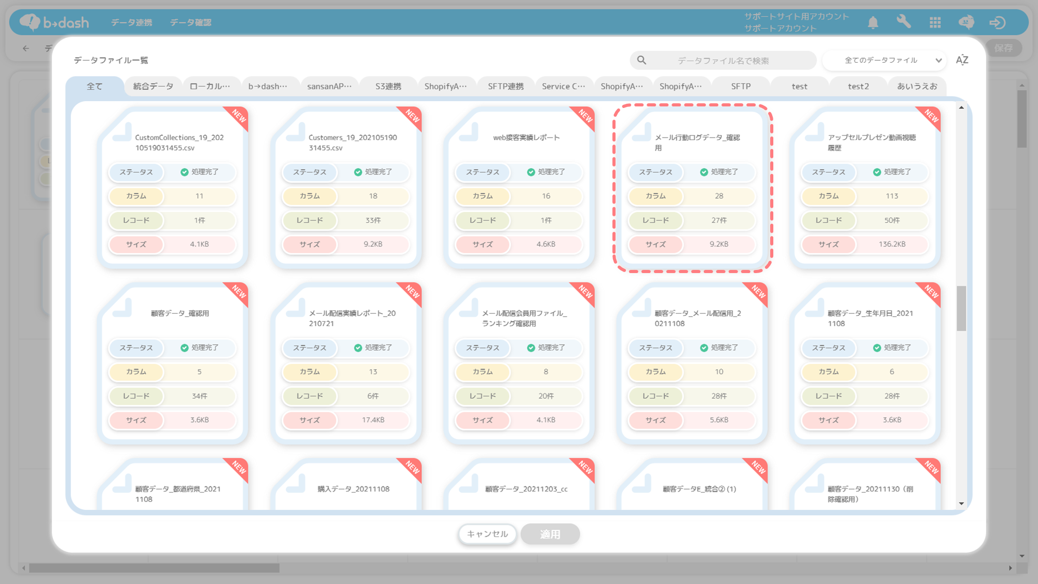Viewport: 1038px width, 584px height.
Task: Click the 136.2KB size value
Action: [x=892, y=244]
